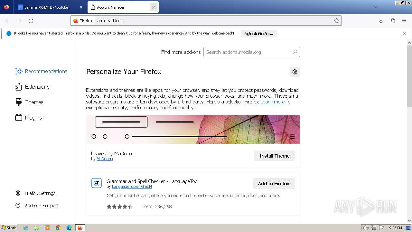Click the Action Center flag icon
412x232 pixels.
click(381, 228)
